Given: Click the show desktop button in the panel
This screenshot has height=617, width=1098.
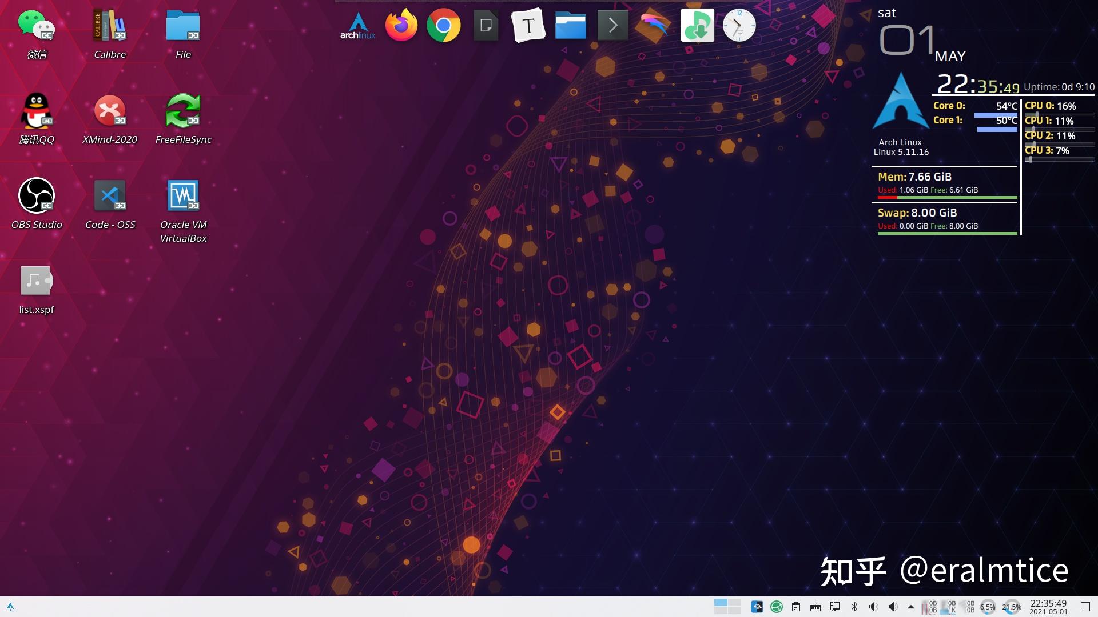Looking at the screenshot, I should tap(1085, 607).
